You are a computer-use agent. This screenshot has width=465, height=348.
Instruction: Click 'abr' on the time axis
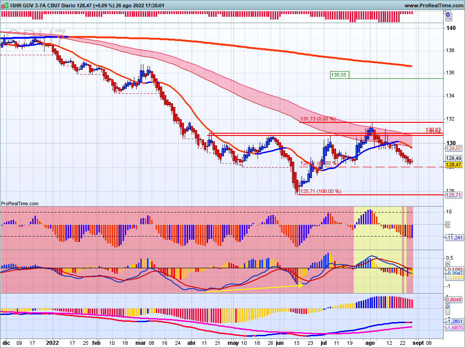[x=192, y=343]
